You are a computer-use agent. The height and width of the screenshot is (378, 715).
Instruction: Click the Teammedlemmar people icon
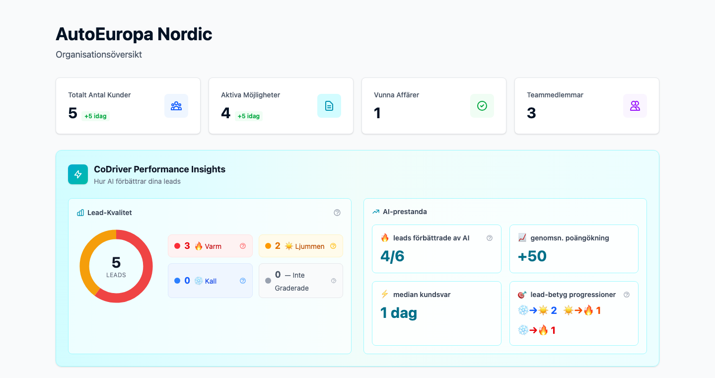point(635,106)
